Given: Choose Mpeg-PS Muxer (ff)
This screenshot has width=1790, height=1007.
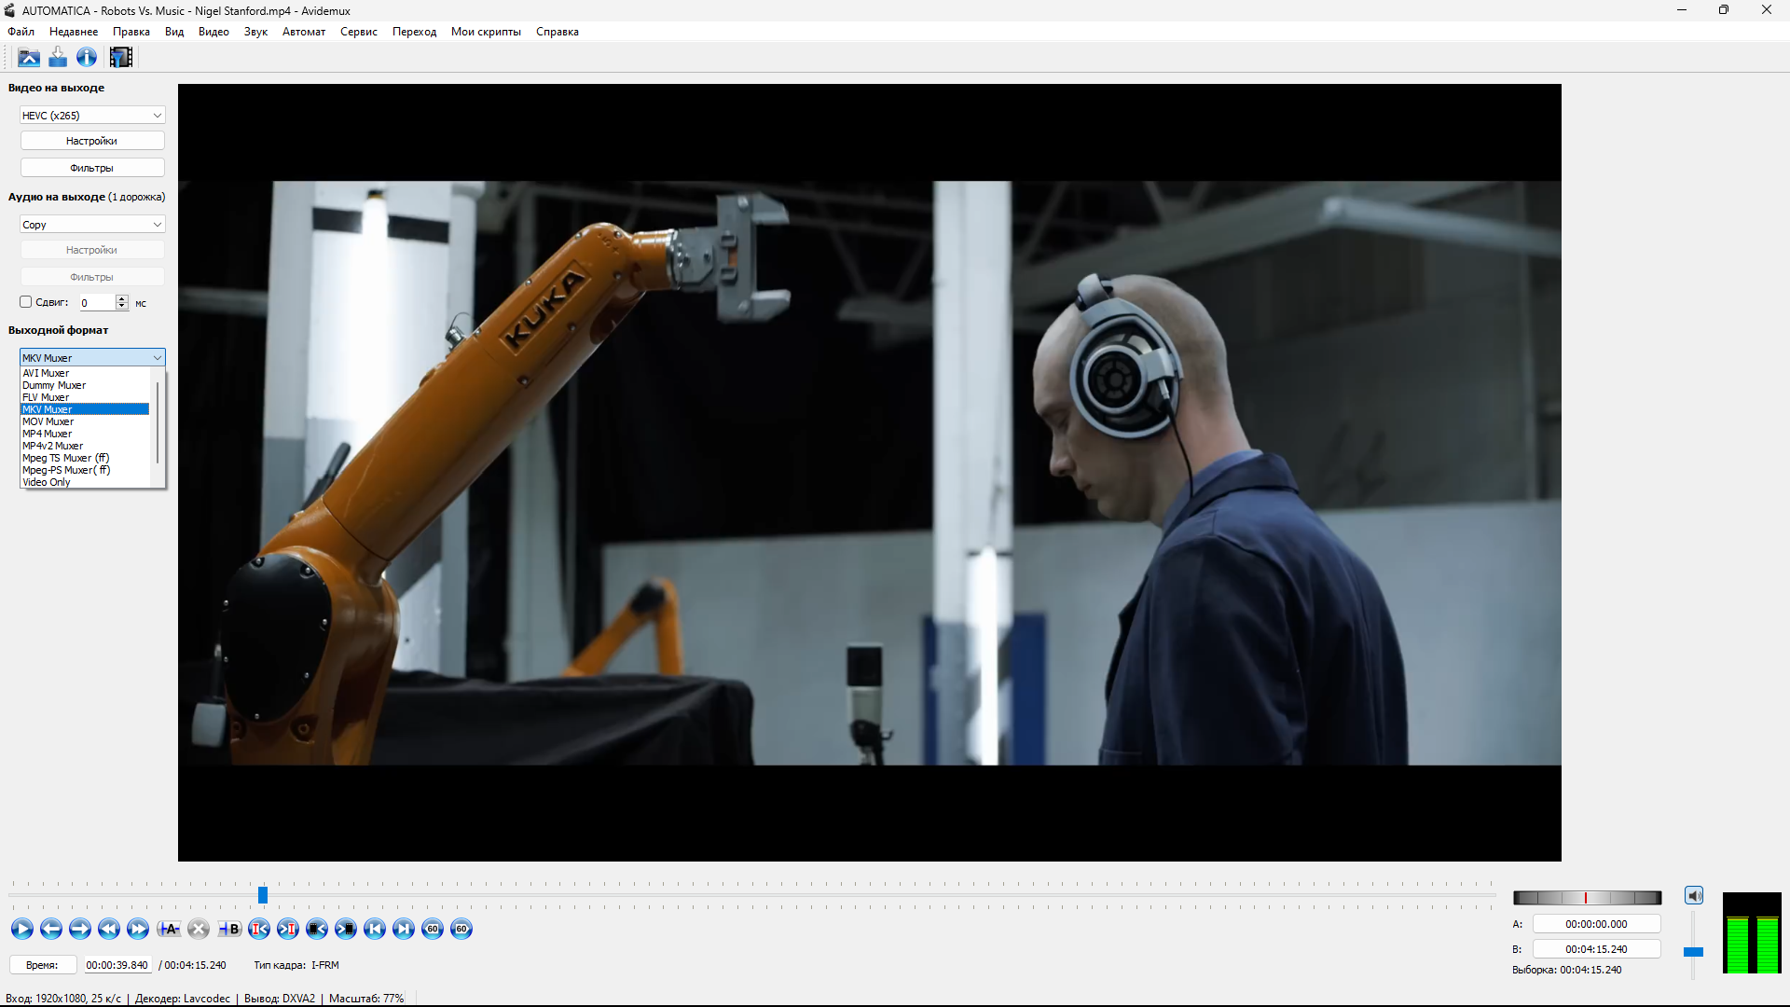Looking at the screenshot, I should [x=85, y=470].
